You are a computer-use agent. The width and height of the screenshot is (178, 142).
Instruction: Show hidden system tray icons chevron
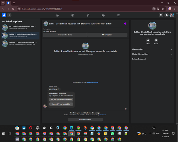[x=150, y=133]
